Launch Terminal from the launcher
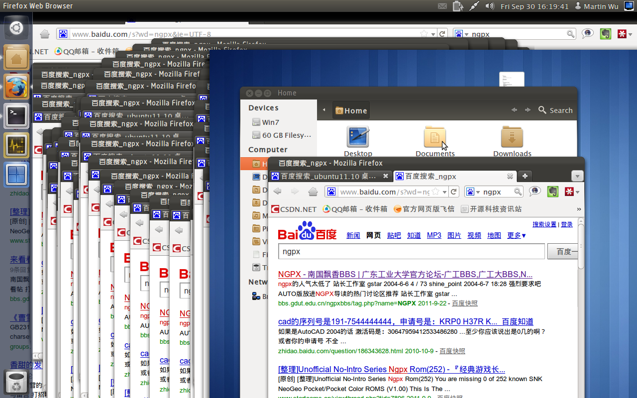This screenshot has height=398, width=637. [x=16, y=116]
